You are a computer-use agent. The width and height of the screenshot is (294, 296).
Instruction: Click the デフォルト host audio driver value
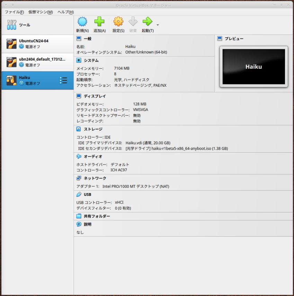pyautogui.click(x=120, y=164)
